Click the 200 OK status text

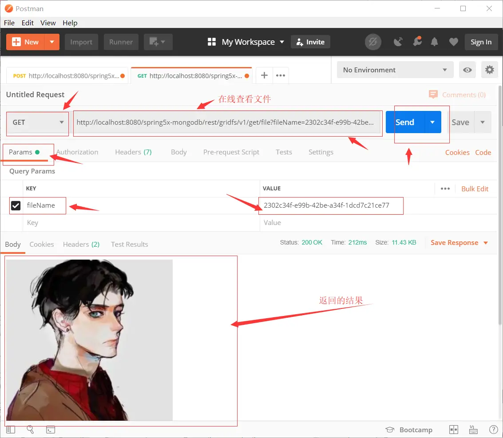click(x=312, y=242)
